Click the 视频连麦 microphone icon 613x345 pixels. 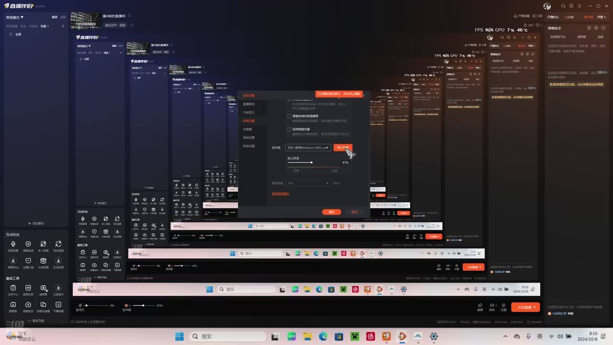13,244
